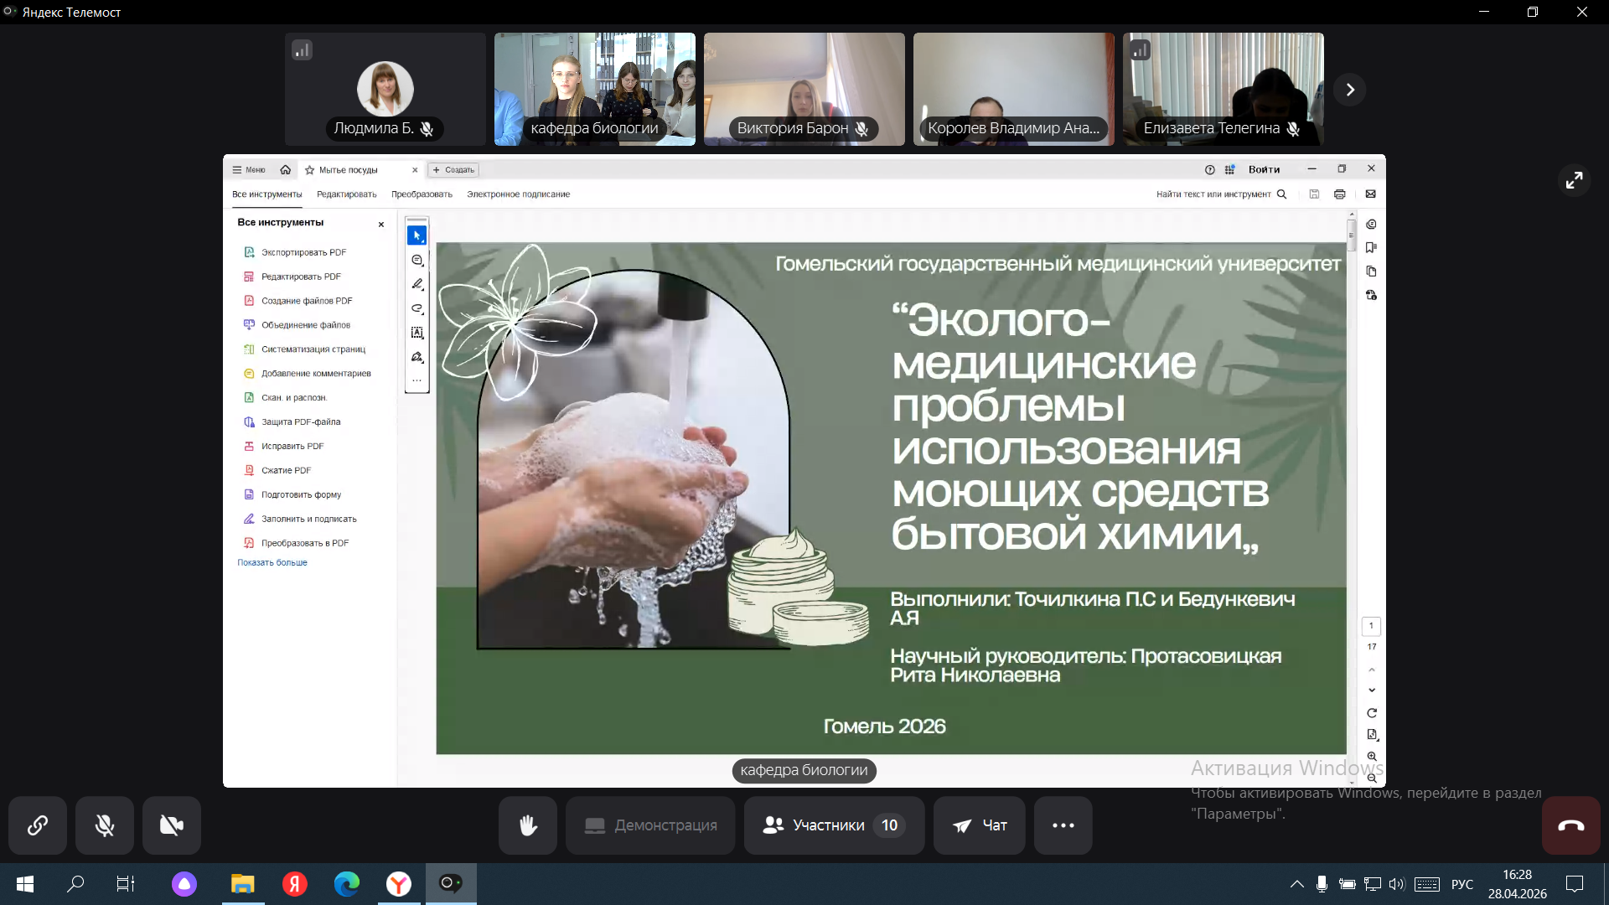
Task: Select кафедра биологии participant video
Action: coord(594,89)
